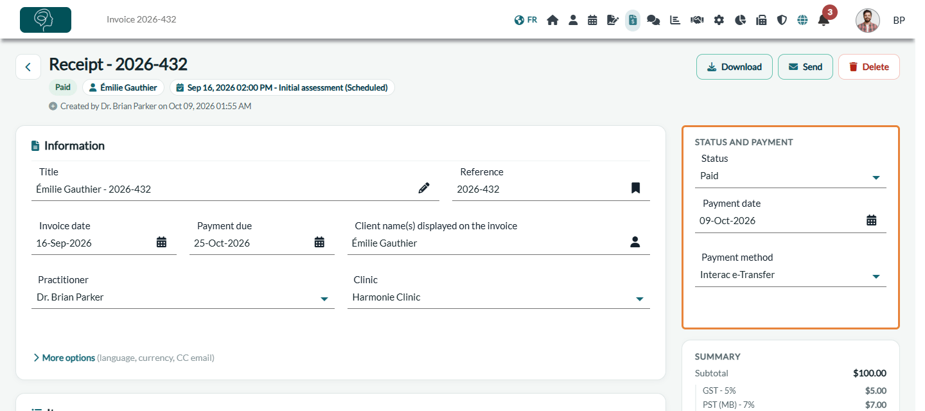Open the handshake icon in navbar
The image size is (925, 411).
[697, 20]
